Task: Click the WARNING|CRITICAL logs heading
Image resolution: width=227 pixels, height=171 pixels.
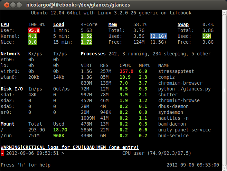Action: click(70, 147)
